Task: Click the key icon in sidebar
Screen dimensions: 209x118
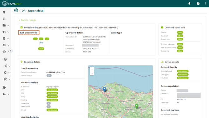Action: click(4, 32)
